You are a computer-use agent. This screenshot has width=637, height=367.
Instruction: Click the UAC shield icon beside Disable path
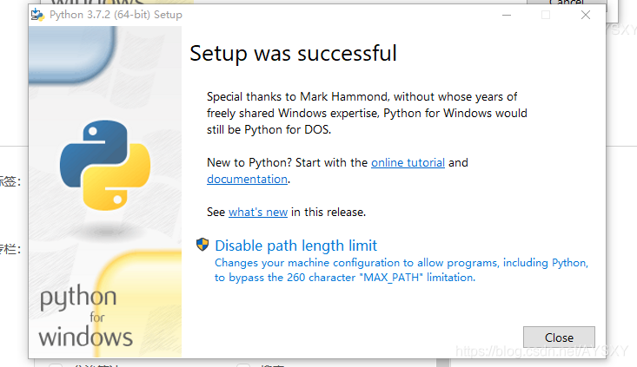tap(202, 245)
